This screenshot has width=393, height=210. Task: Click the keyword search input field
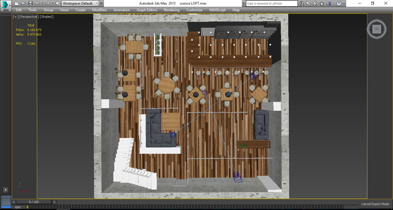272,3
